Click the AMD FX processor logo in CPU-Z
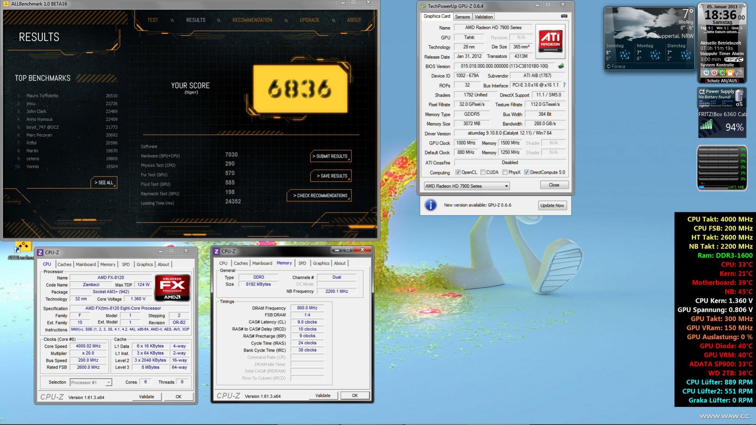756x425 pixels. (x=172, y=288)
